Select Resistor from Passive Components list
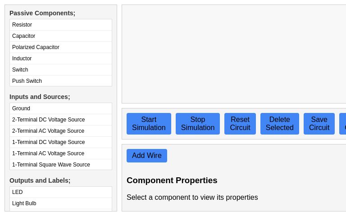 click(61, 25)
